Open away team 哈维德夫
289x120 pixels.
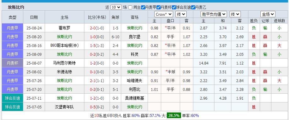point(134,81)
